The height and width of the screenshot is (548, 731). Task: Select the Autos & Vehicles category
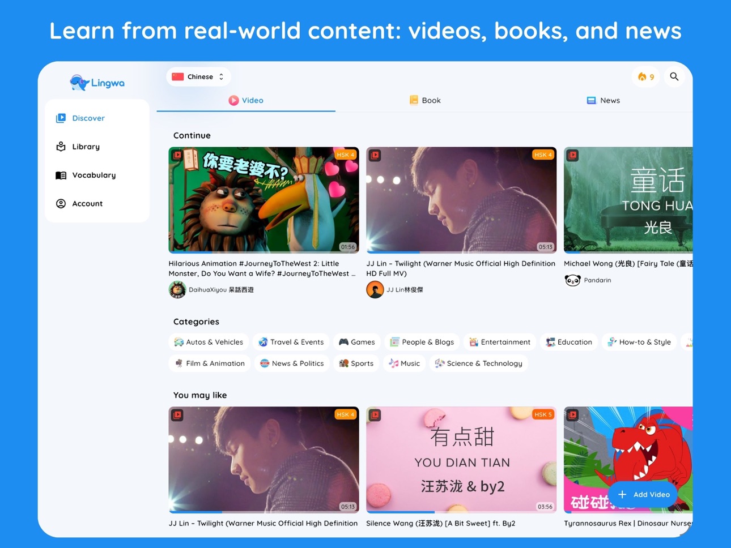pyautogui.click(x=209, y=342)
